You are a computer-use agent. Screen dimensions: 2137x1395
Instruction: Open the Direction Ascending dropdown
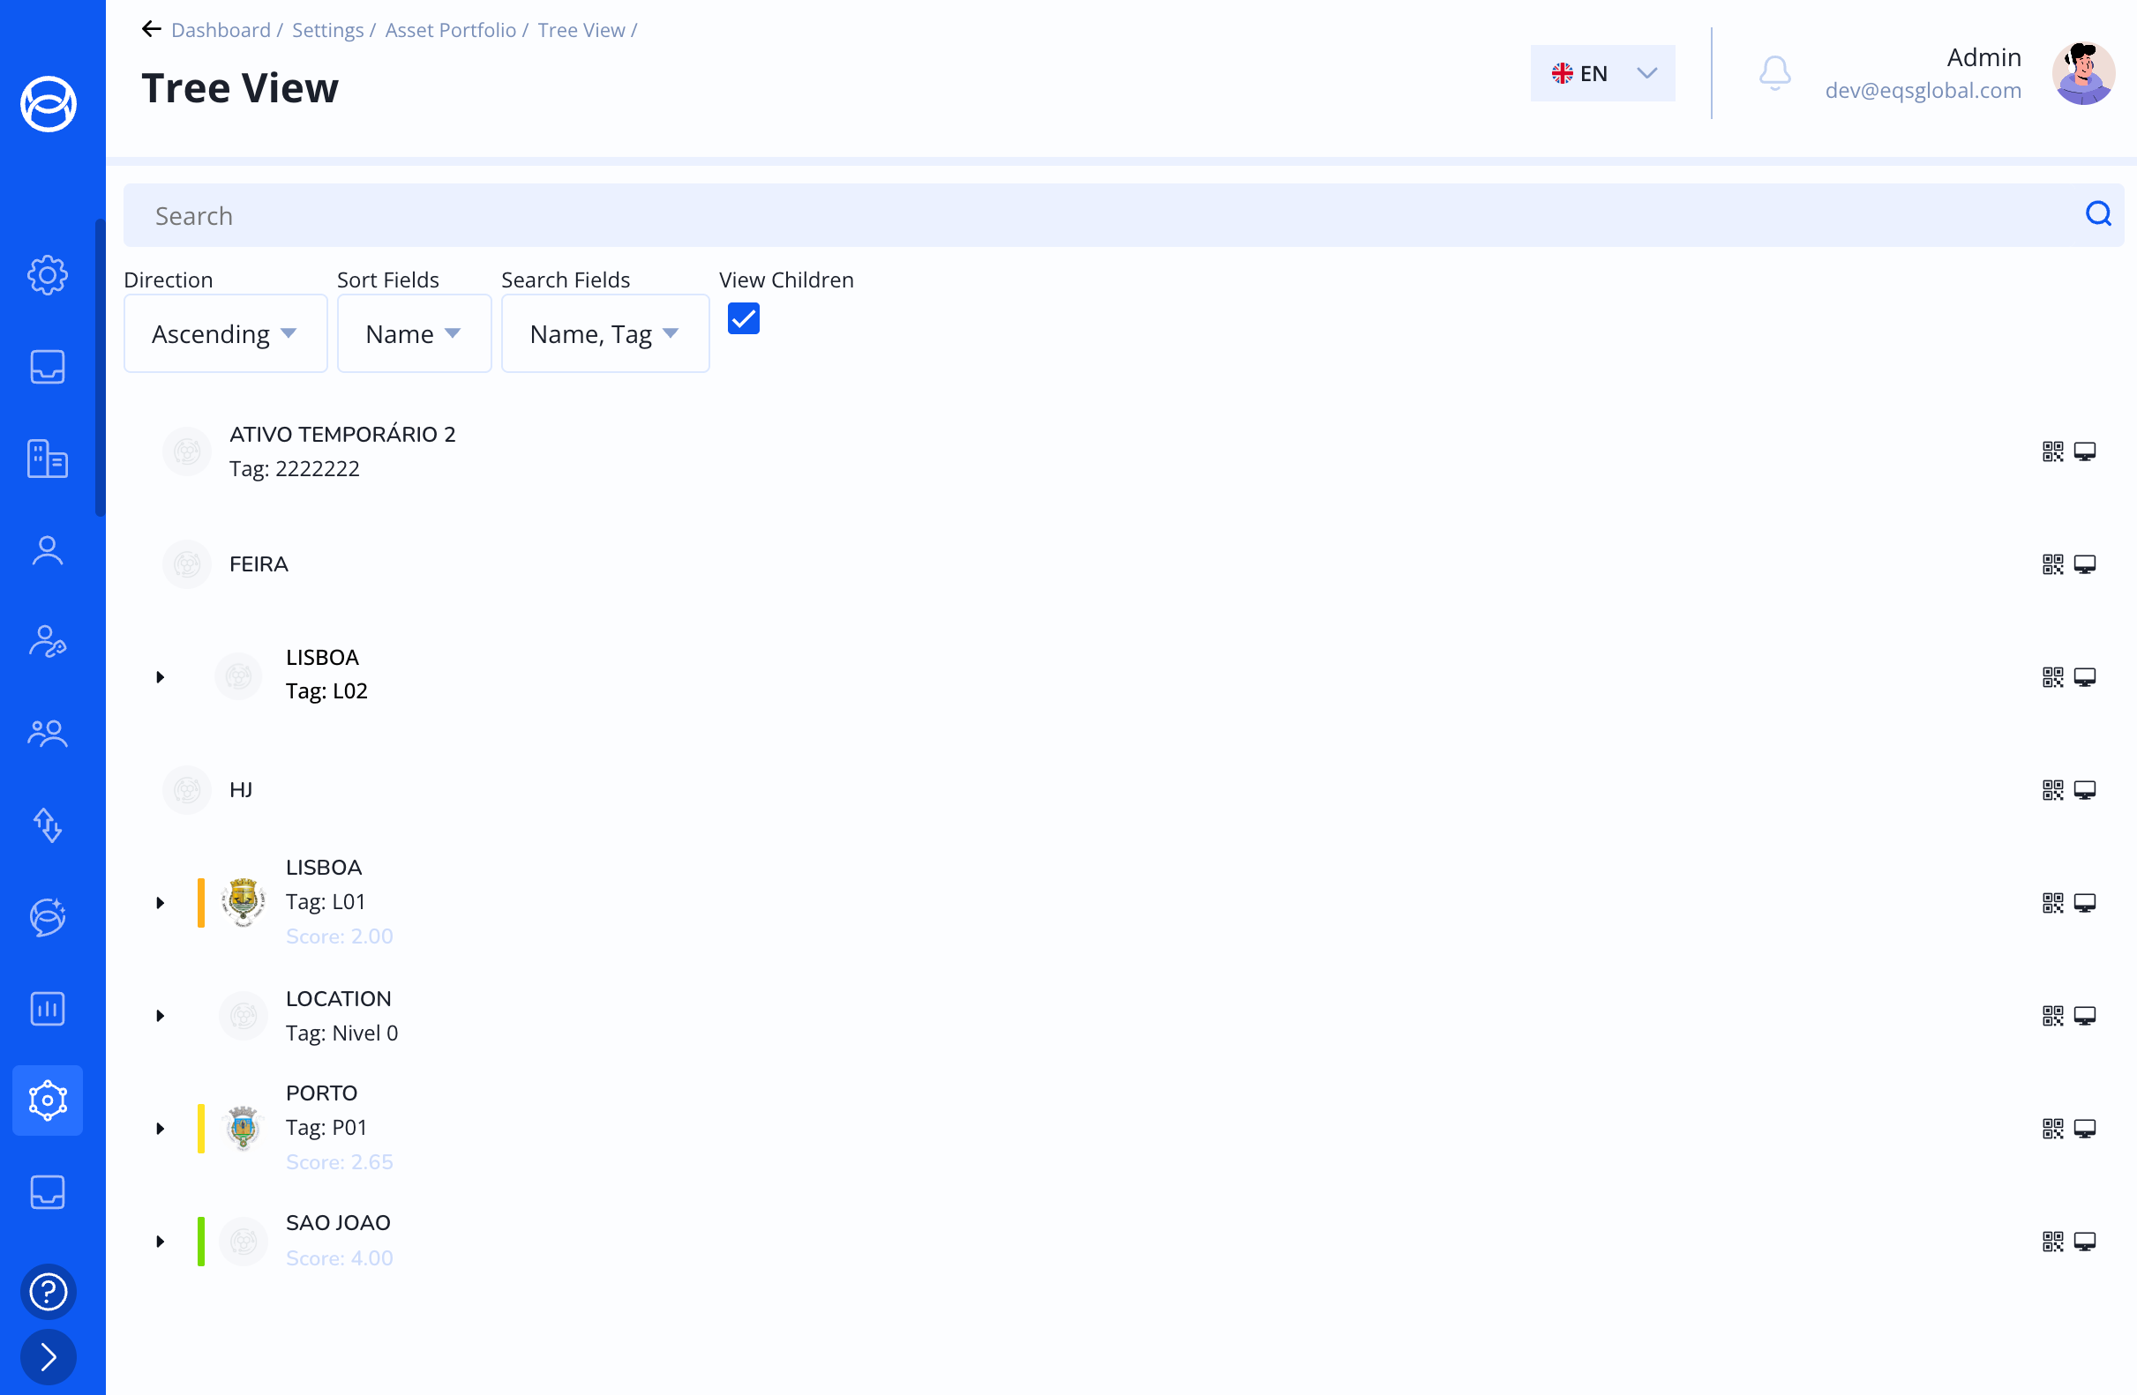224,333
